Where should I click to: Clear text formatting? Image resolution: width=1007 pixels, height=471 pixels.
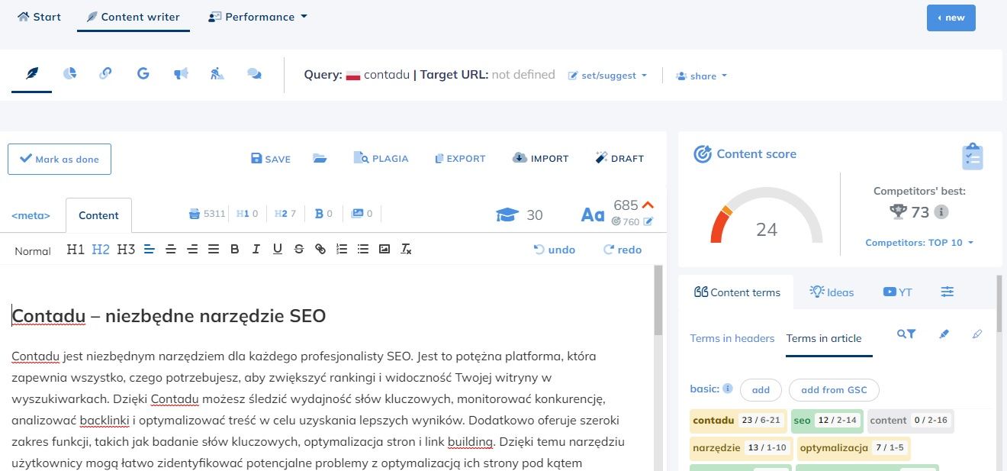[407, 249]
